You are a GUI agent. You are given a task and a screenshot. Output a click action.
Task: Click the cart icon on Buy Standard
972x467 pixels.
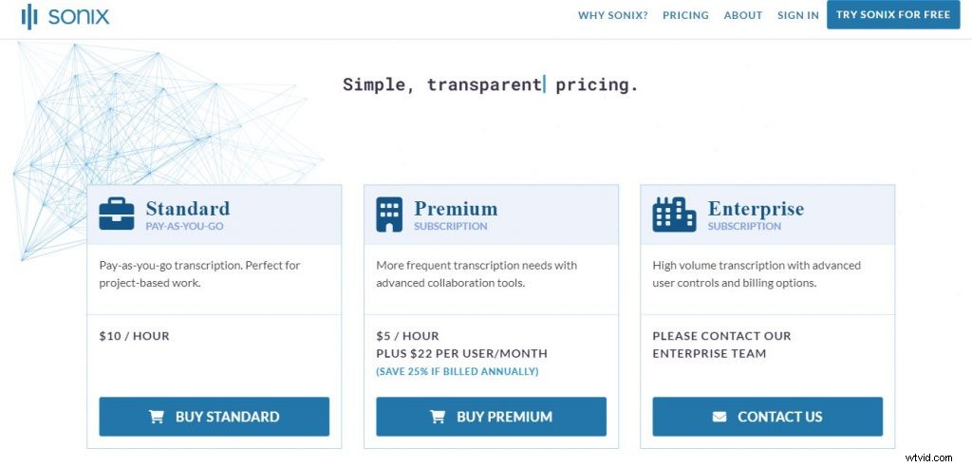point(157,417)
